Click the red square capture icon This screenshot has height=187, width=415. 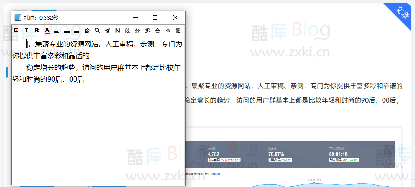tap(16, 31)
